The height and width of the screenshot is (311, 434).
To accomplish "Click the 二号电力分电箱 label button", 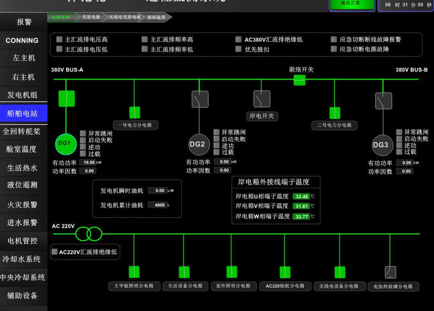I will [334, 125].
